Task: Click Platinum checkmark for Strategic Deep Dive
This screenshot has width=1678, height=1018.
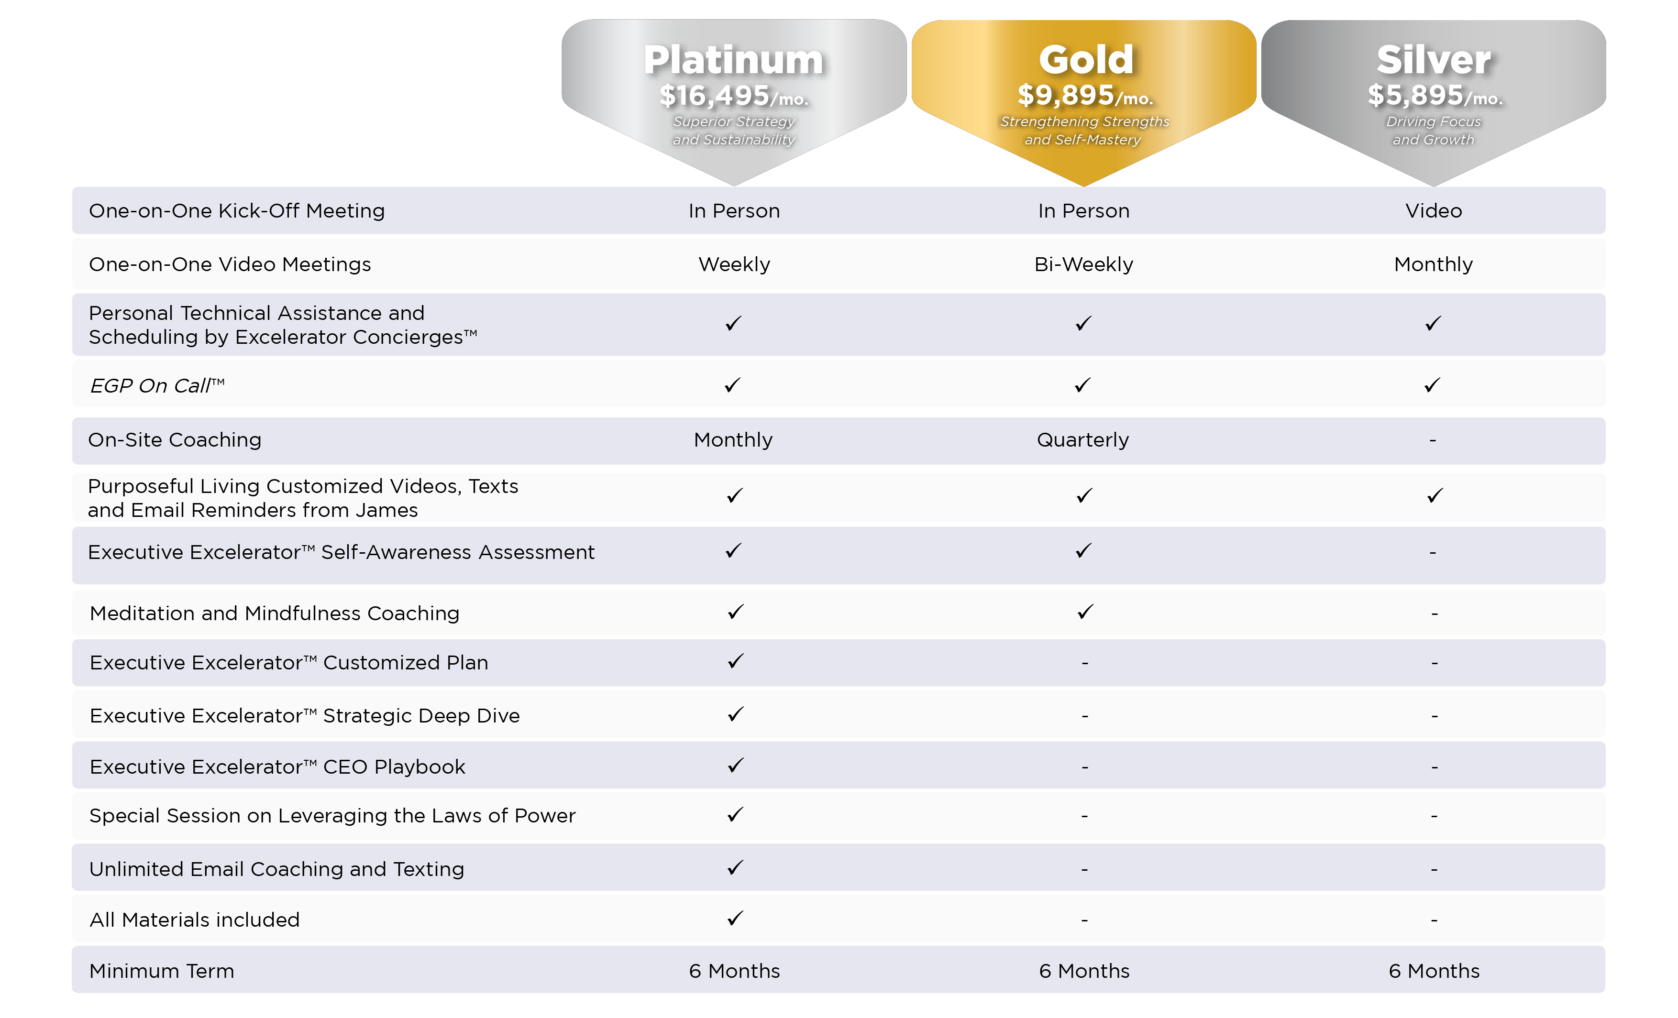Action: tap(736, 714)
